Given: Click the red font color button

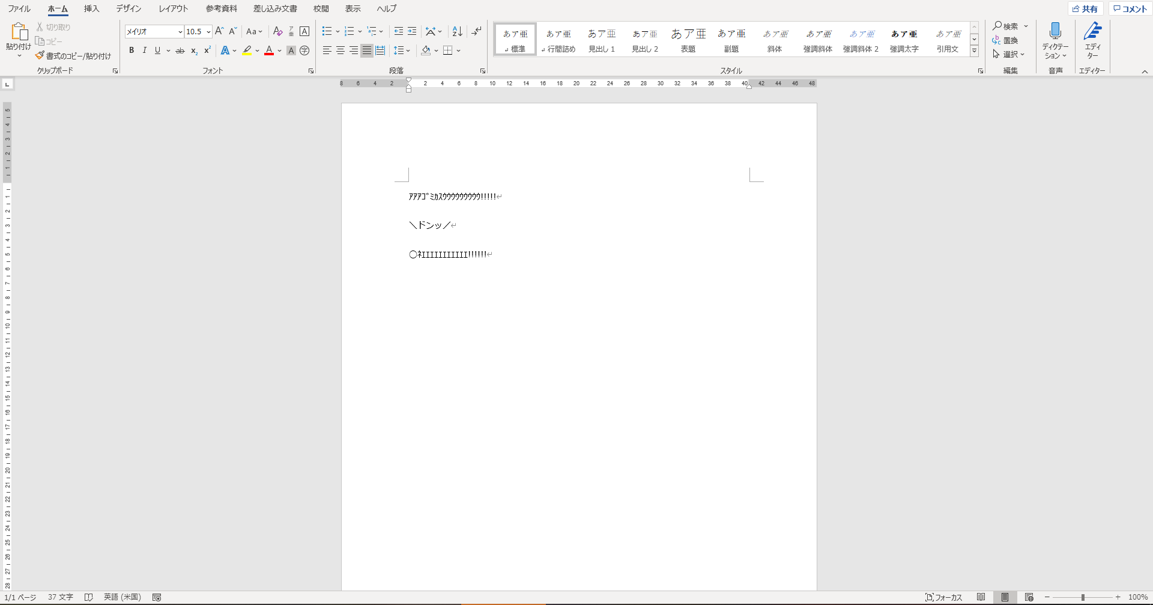Looking at the screenshot, I should (269, 50).
